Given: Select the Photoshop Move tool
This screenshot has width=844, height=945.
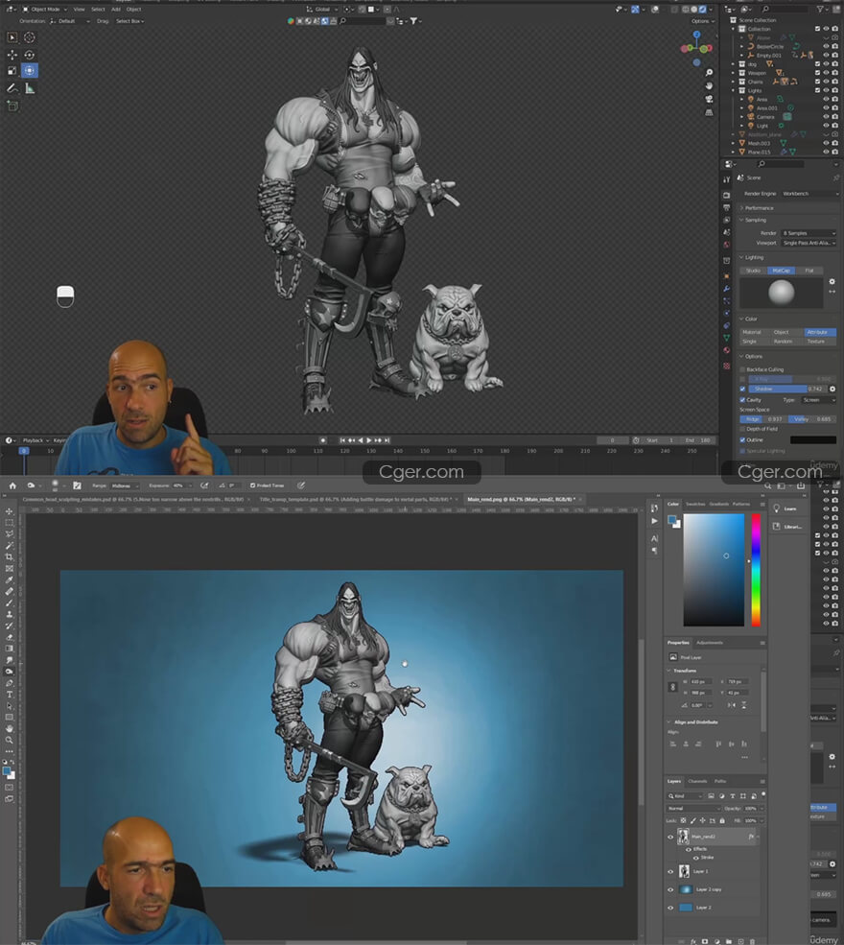Looking at the screenshot, I should pyautogui.click(x=9, y=511).
